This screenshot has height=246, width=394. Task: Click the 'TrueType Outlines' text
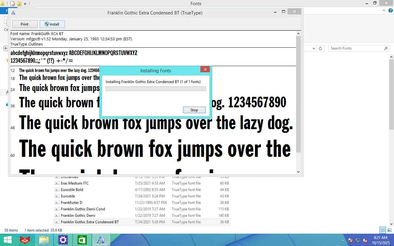[x=26, y=44]
